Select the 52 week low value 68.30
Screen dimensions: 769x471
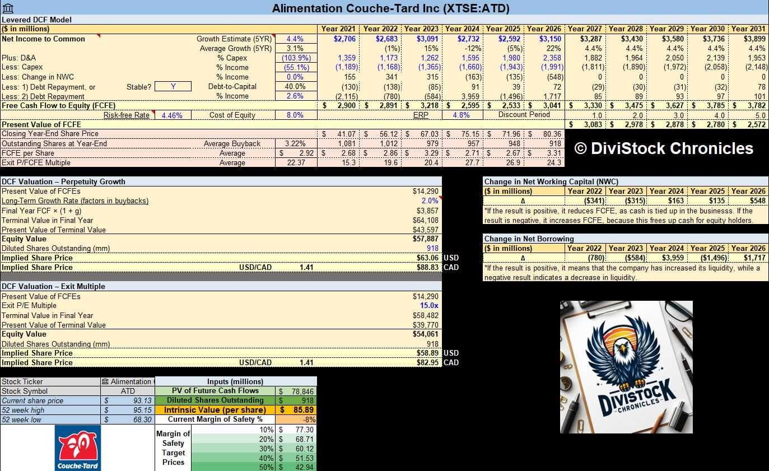(x=128, y=419)
